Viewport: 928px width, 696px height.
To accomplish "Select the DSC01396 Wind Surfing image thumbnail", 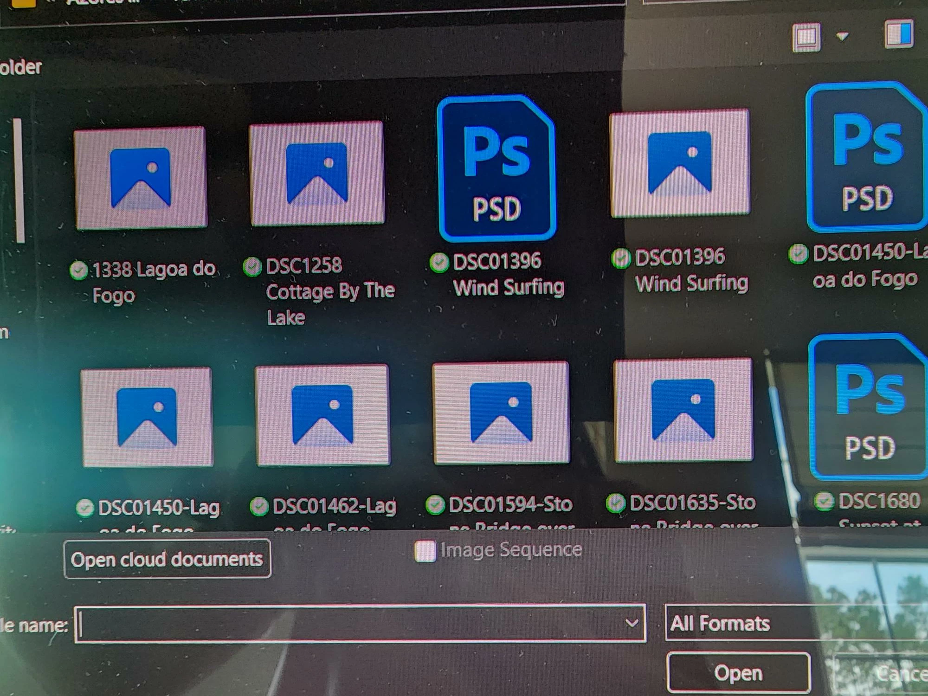I will tap(679, 163).
